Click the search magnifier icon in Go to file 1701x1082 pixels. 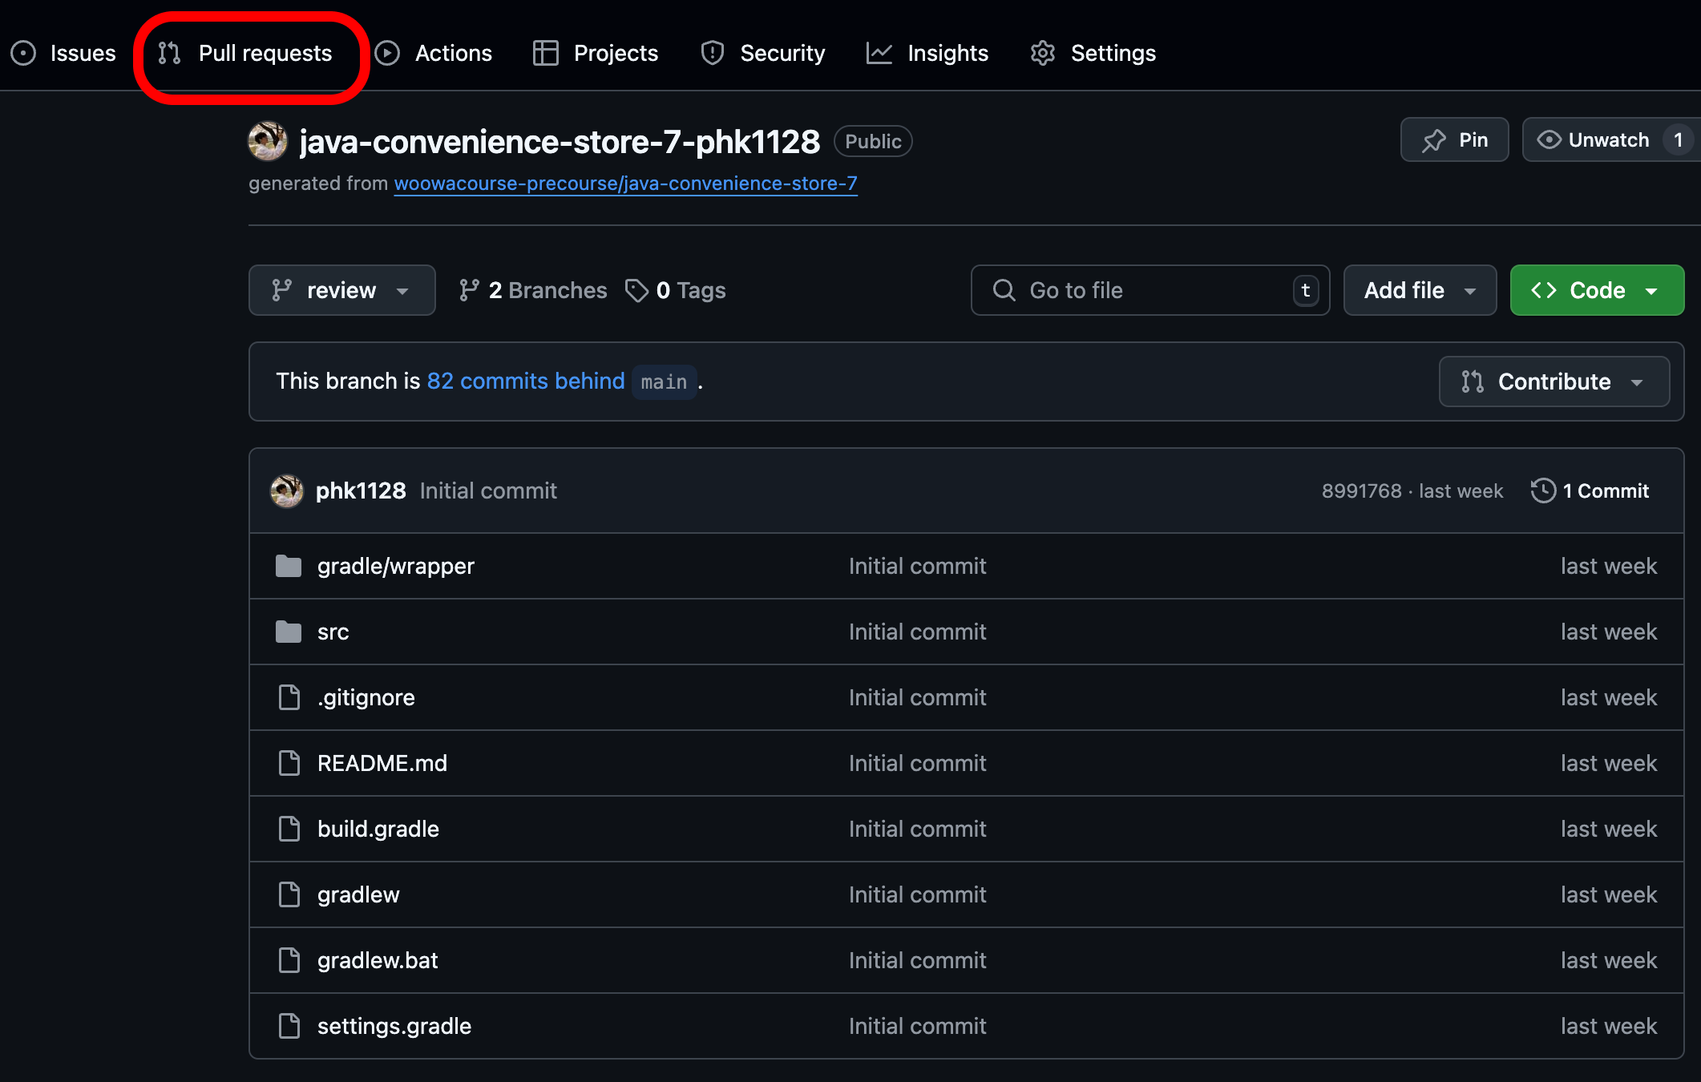1004,290
